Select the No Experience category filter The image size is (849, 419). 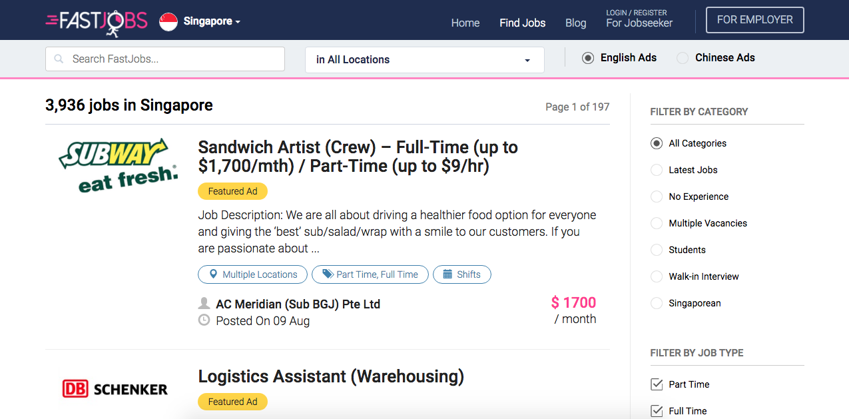tap(657, 197)
